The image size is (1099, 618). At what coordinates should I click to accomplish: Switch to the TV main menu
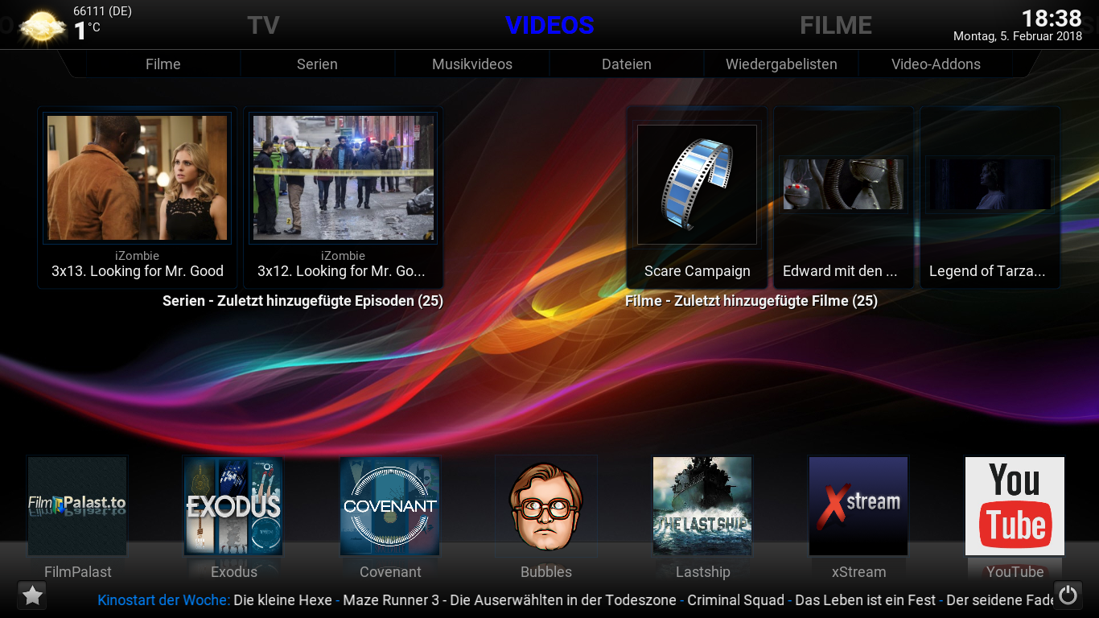click(x=263, y=25)
